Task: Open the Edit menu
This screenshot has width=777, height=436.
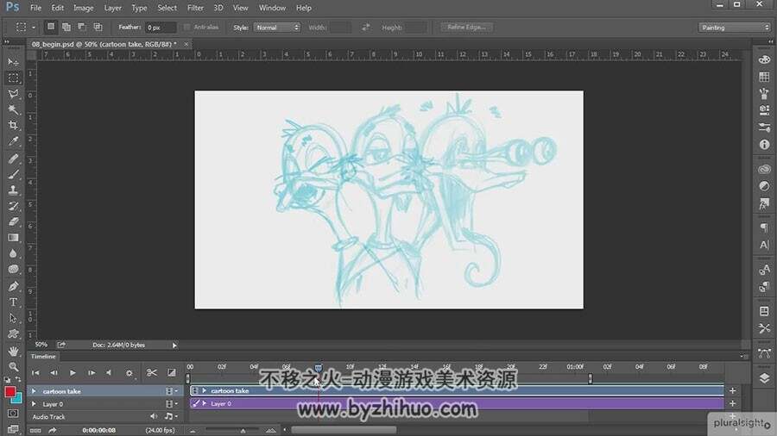Action: (x=58, y=8)
